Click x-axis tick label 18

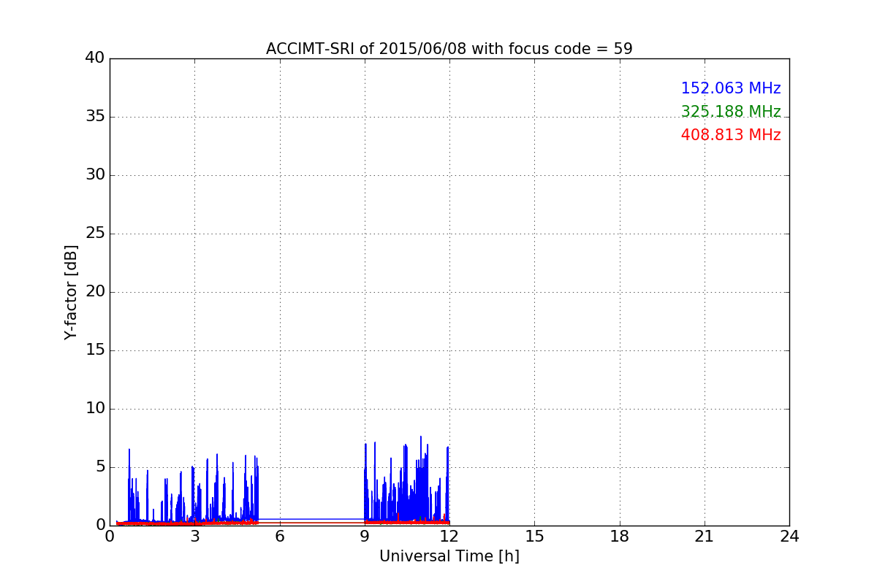[x=620, y=537]
